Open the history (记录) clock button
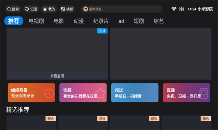Image resolution: width=218 pixels, height=130 pixels. click(x=31, y=9)
